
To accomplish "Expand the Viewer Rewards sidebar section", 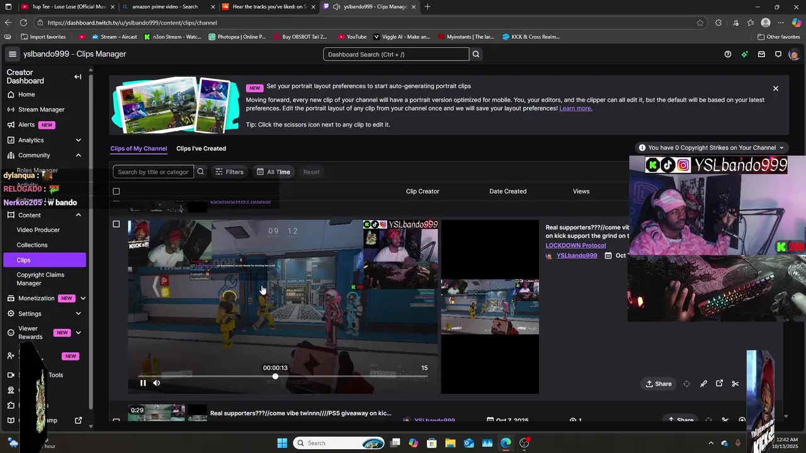I will click(x=78, y=333).
